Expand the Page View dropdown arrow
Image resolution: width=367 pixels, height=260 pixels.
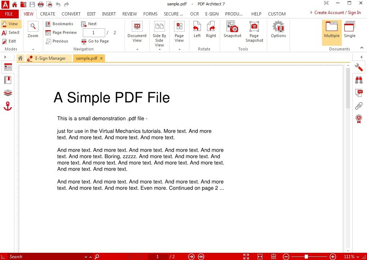point(179,49)
